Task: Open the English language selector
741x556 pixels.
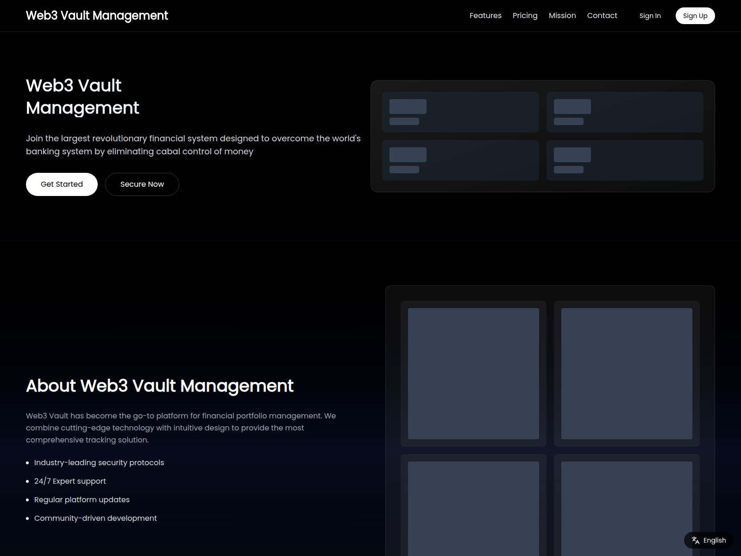Action: point(709,540)
